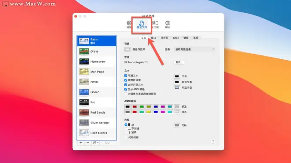Screen dimensions: 291x163
Task: Switch to the 高级 (Advanced) tab
Action: [x=196, y=38]
